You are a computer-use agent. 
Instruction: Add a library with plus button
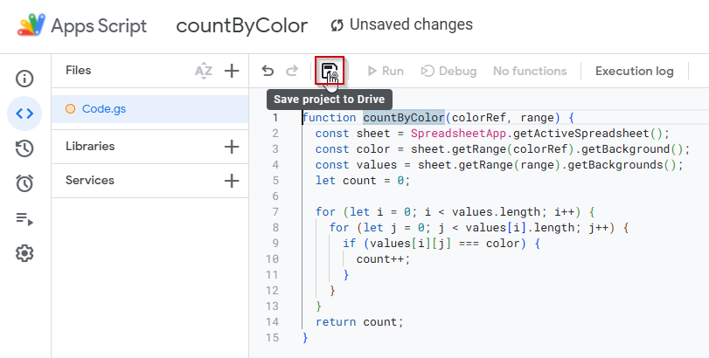tap(232, 147)
